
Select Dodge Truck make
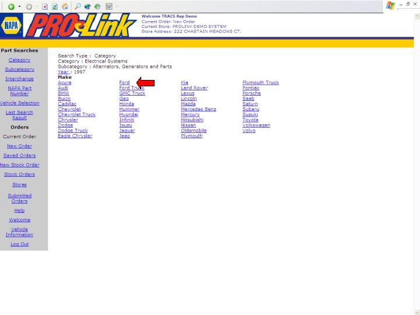click(x=73, y=131)
